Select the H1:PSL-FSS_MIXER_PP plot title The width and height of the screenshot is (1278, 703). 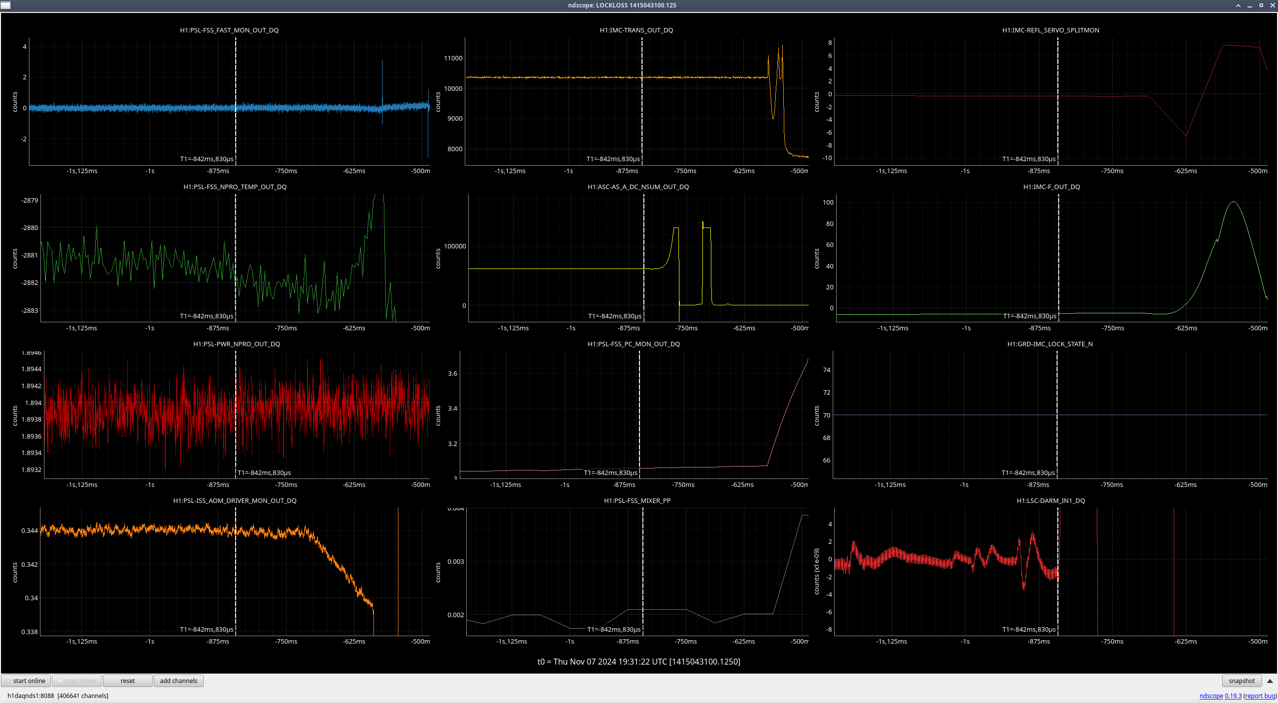(x=637, y=500)
